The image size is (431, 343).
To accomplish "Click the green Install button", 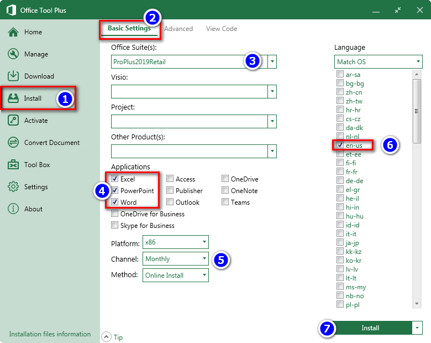I will (x=370, y=328).
